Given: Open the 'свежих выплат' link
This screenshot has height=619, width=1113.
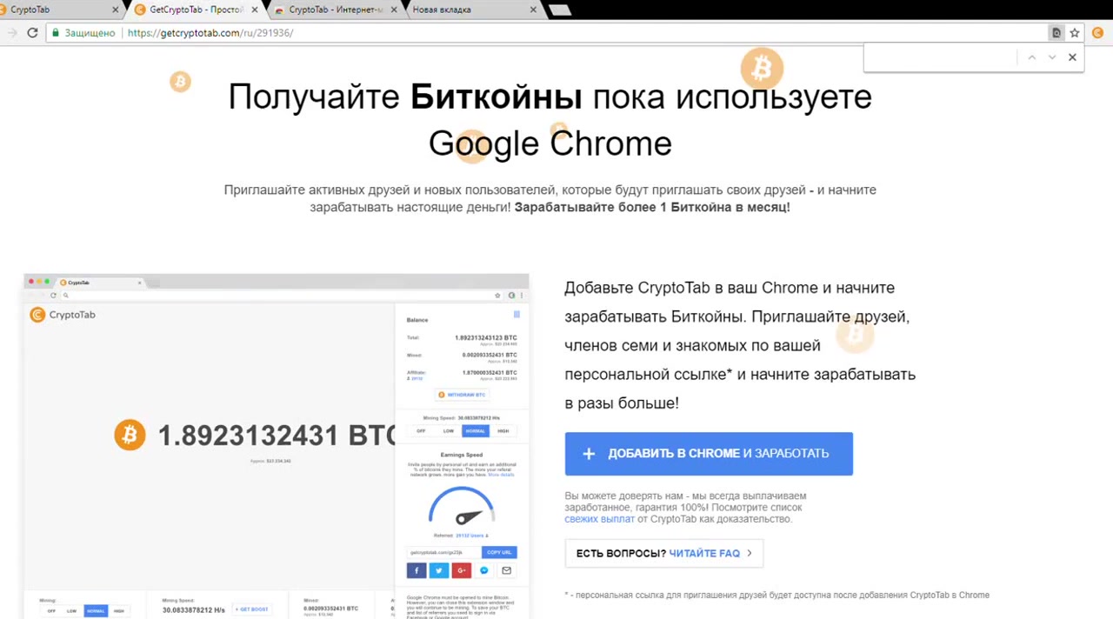Looking at the screenshot, I should coord(599,519).
